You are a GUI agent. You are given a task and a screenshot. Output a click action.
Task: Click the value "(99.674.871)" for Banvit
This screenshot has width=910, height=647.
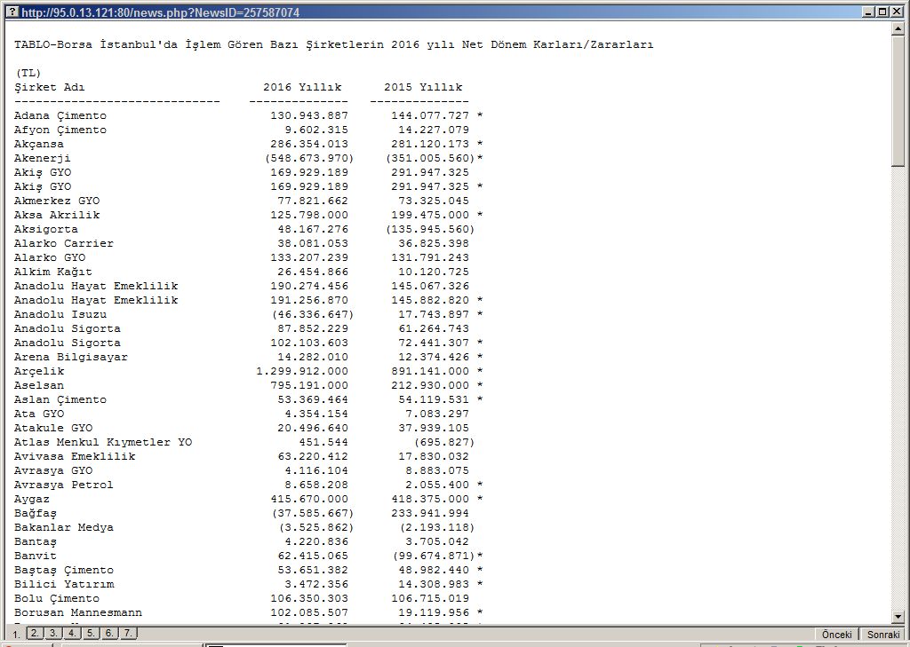[434, 556]
